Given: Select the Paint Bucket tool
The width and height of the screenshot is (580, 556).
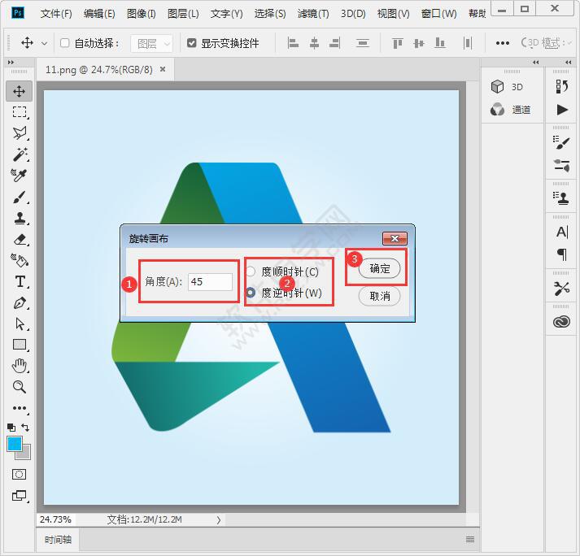Looking at the screenshot, I should click(x=20, y=261).
